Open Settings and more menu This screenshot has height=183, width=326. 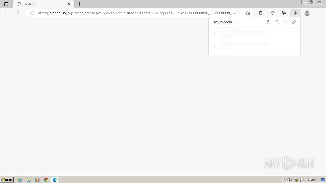tap(319, 13)
